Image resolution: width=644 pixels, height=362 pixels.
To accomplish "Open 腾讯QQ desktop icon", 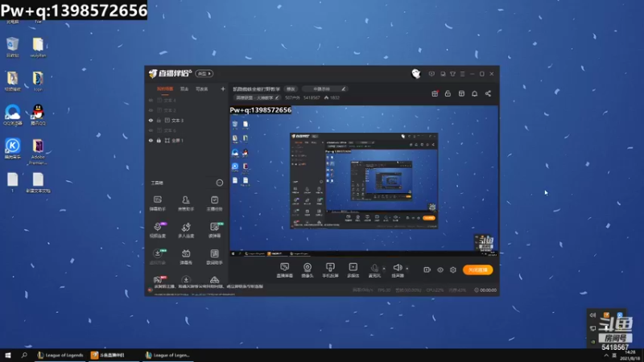I will click(x=38, y=114).
